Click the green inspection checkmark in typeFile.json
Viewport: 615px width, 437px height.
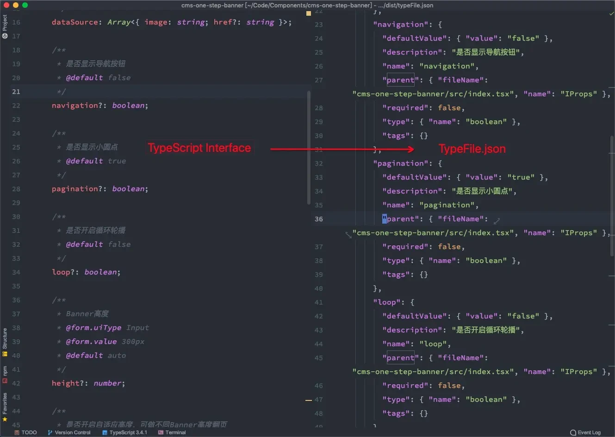[611, 13]
